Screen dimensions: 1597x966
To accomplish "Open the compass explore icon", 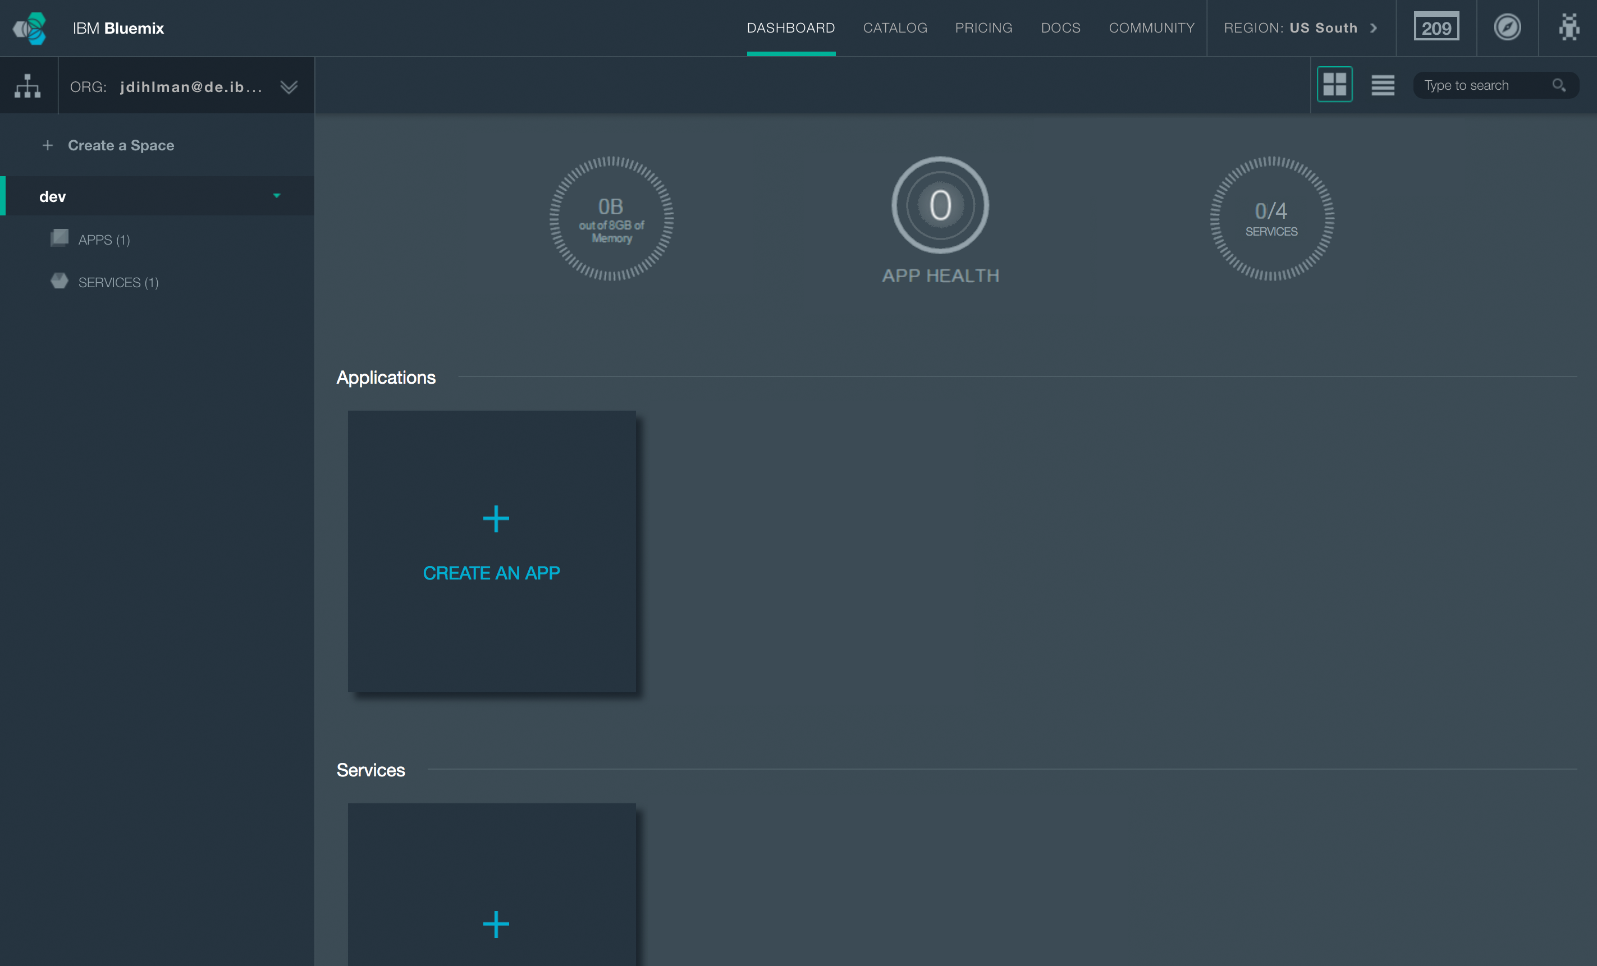I will tap(1507, 27).
